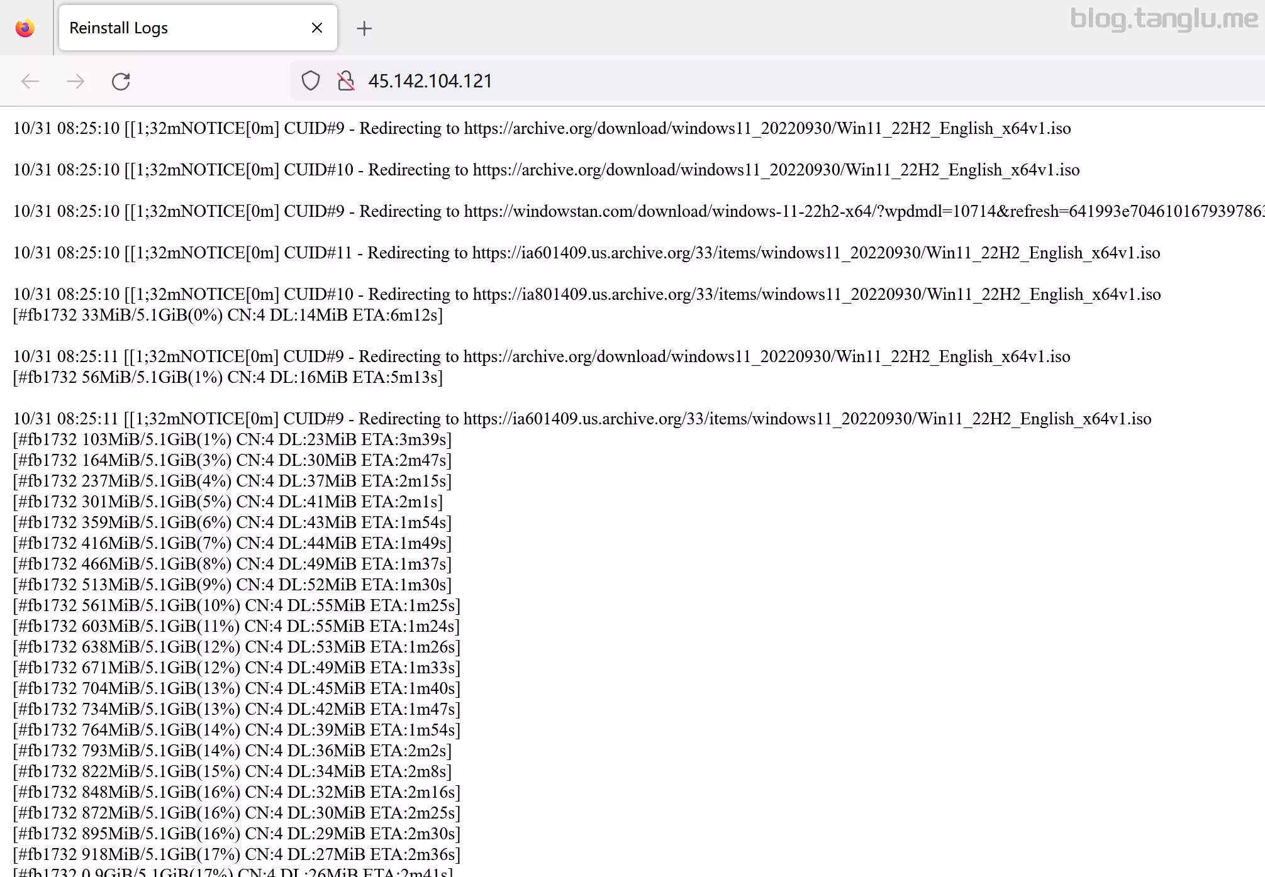Click the first CUID#9 archive.org redirect line
This screenshot has height=877, width=1265.
pos(541,128)
